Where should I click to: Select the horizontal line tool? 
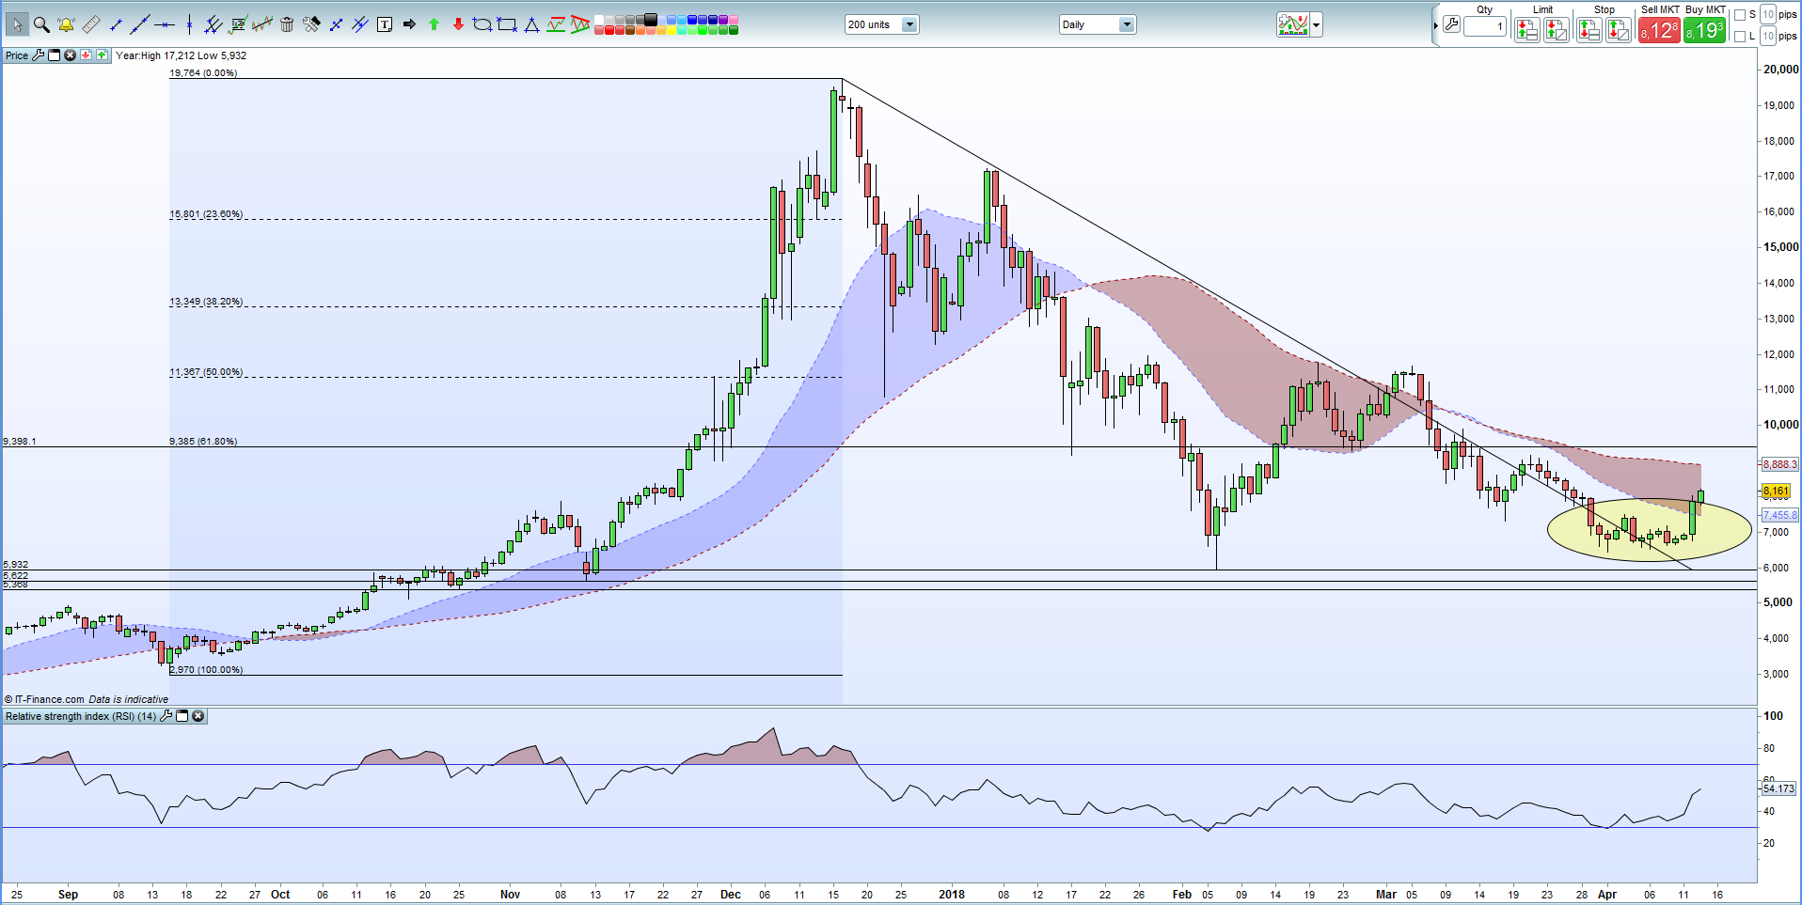pyautogui.click(x=165, y=24)
